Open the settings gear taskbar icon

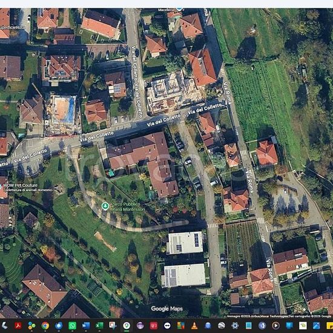pyautogui.click(x=235, y=326)
